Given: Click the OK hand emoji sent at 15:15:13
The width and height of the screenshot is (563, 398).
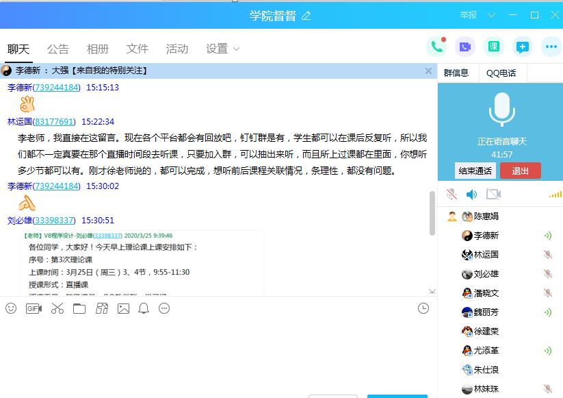Looking at the screenshot, I should pyautogui.click(x=27, y=104).
